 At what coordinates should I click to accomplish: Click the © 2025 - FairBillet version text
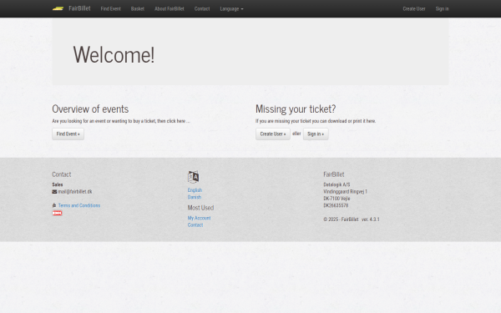pos(352,220)
